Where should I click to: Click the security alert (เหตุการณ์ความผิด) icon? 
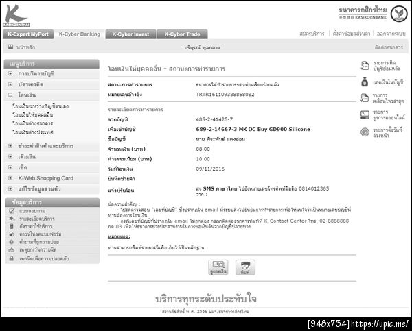(x=11, y=249)
